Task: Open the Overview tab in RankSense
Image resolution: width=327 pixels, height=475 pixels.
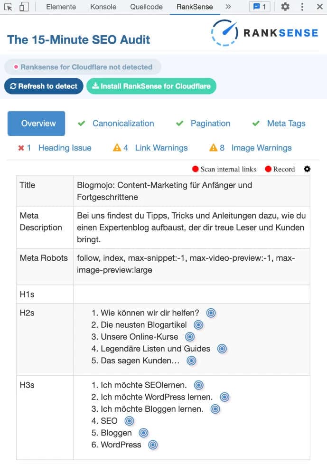Action: 36,123
